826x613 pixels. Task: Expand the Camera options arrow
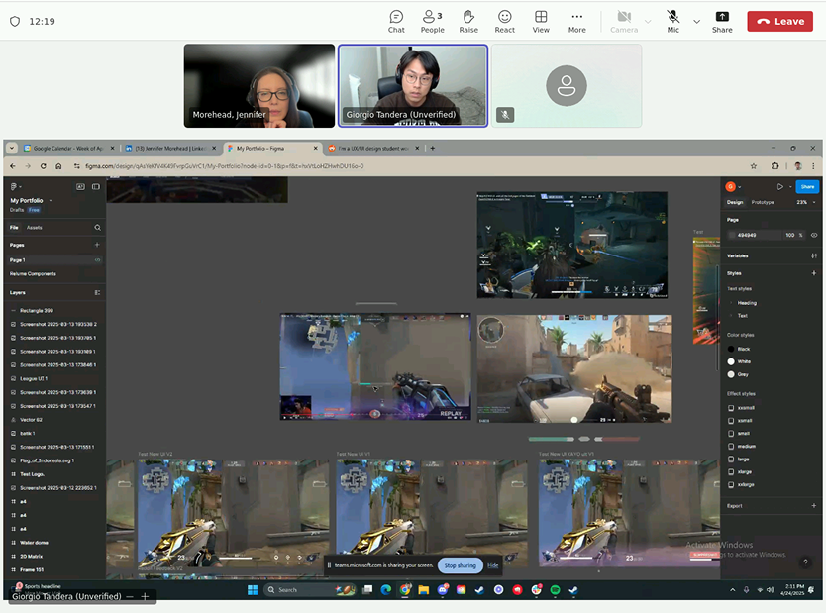click(x=648, y=22)
